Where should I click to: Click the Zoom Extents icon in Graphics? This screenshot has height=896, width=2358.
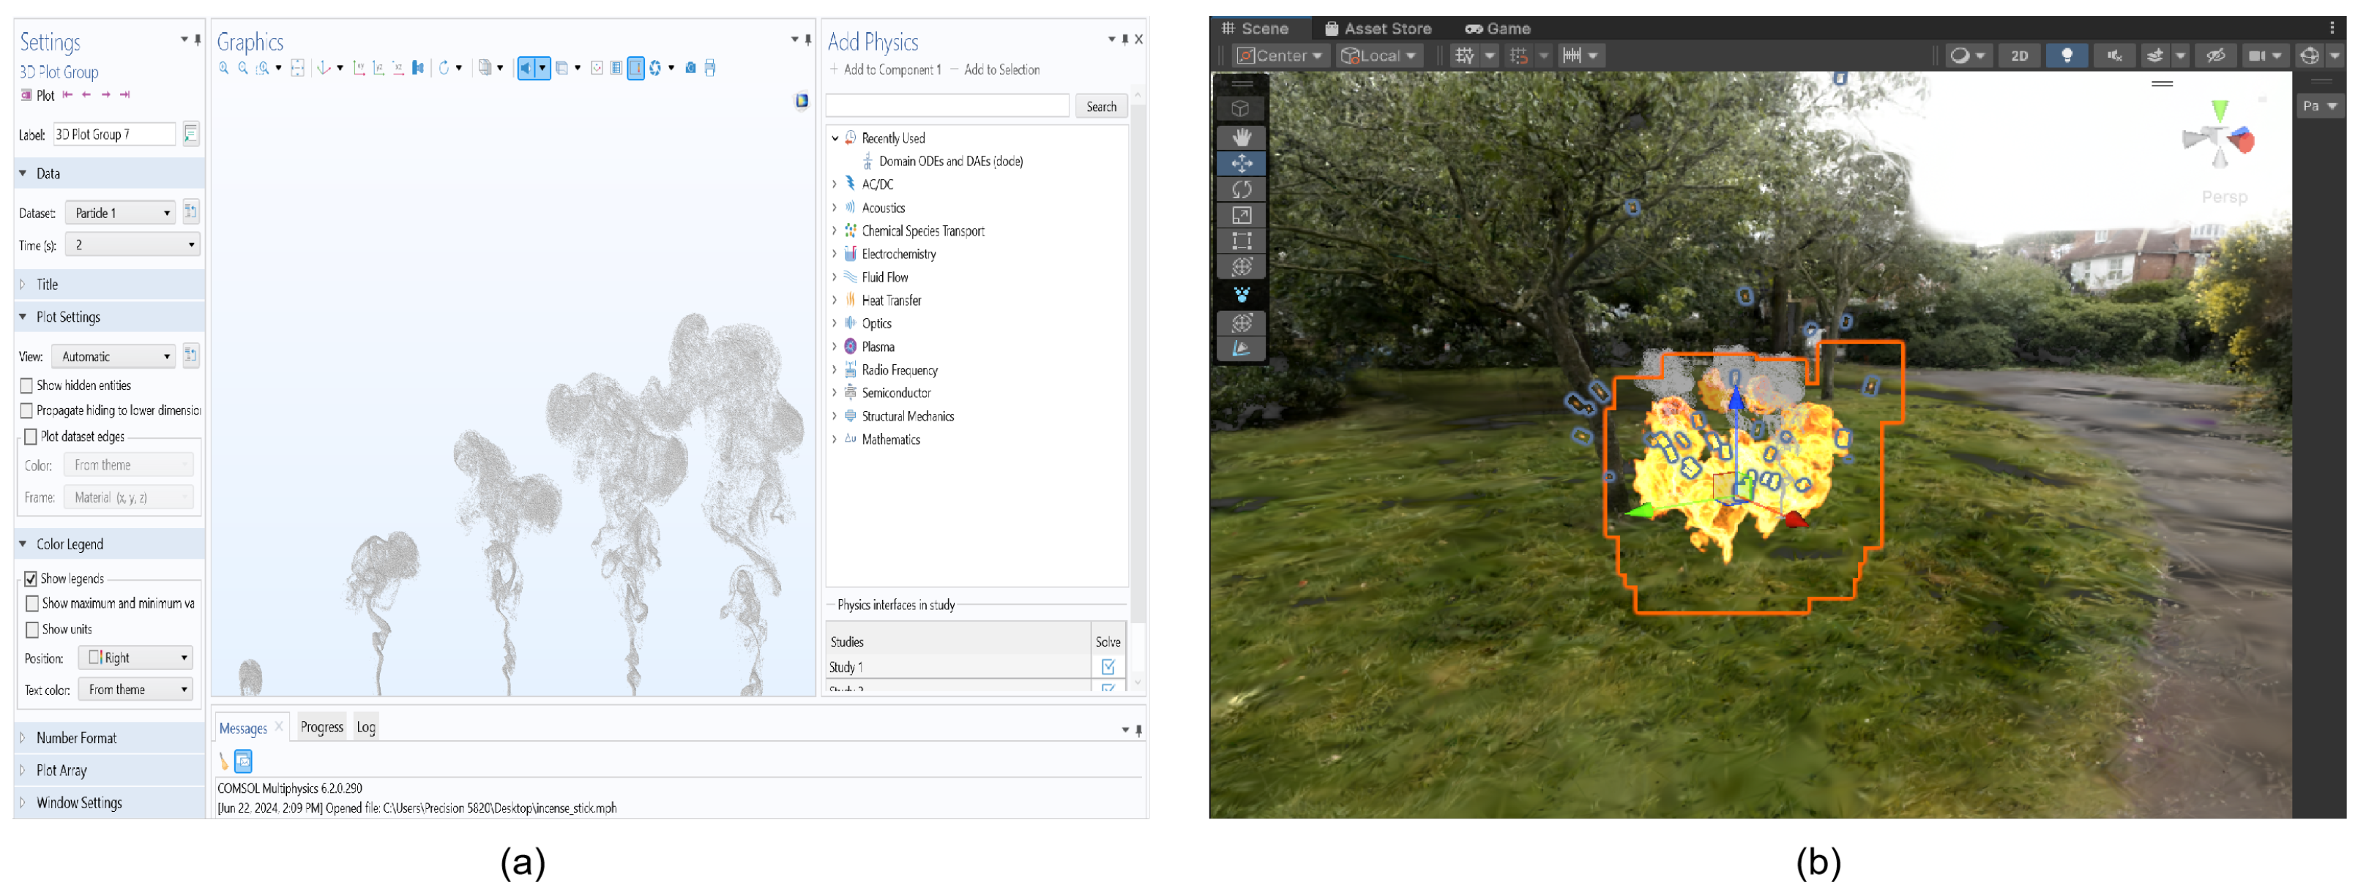(x=297, y=67)
